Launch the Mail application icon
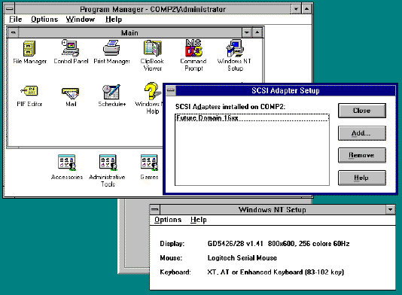The height and width of the screenshot is (295, 402). tap(71, 93)
